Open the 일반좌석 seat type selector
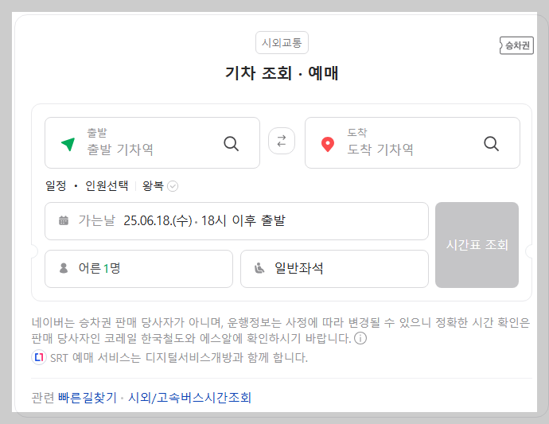The width and height of the screenshot is (549, 424). 334,269
